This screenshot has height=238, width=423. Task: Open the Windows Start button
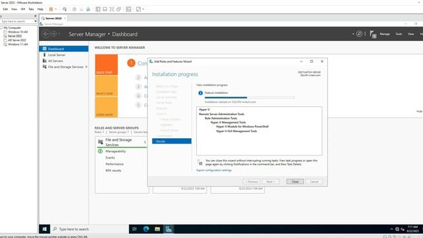(x=45, y=229)
